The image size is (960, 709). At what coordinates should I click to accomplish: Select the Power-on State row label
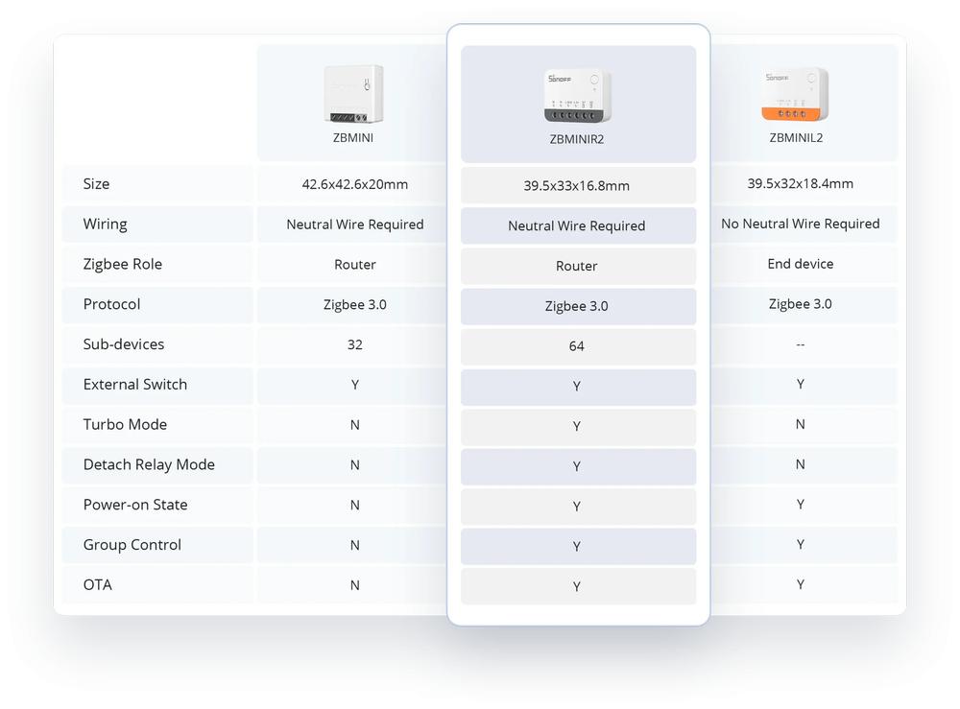(x=135, y=506)
